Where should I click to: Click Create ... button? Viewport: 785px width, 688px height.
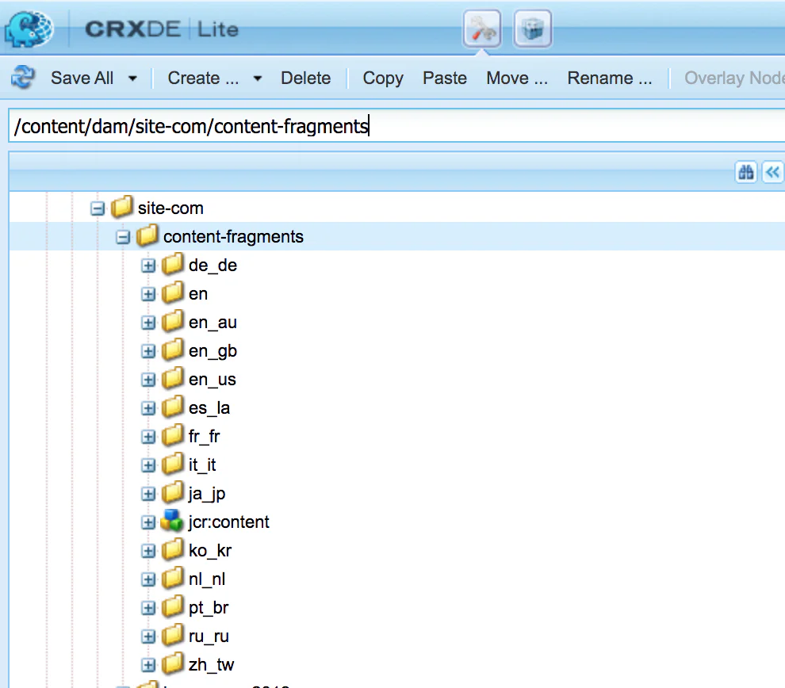click(203, 78)
